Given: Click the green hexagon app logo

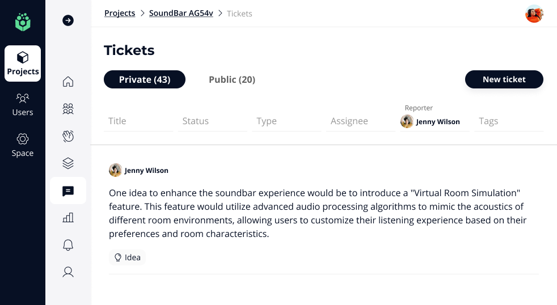Looking at the screenshot, I should coord(23,22).
